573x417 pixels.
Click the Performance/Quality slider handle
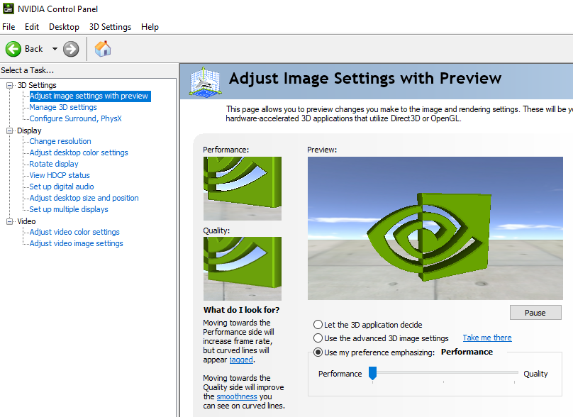coord(372,373)
